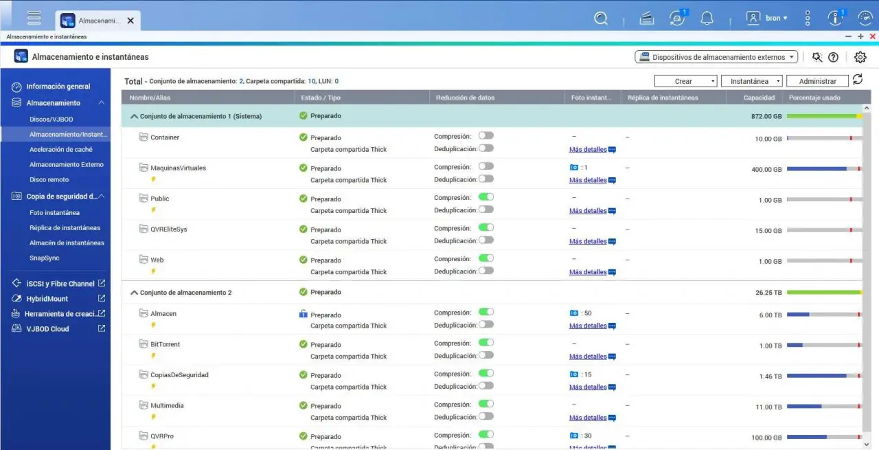Screen dimensions: 879x450
Task: Click Más detalles link for QVREliteSys
Action: click(588, 242)
